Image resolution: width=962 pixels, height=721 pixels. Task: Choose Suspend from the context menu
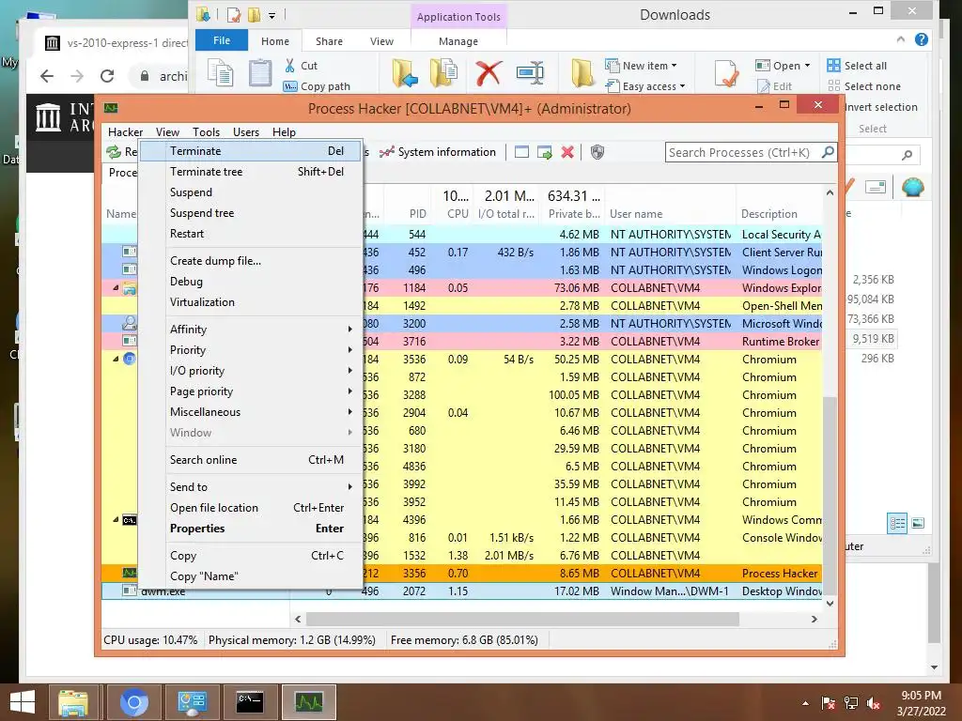tap(251, 192)
